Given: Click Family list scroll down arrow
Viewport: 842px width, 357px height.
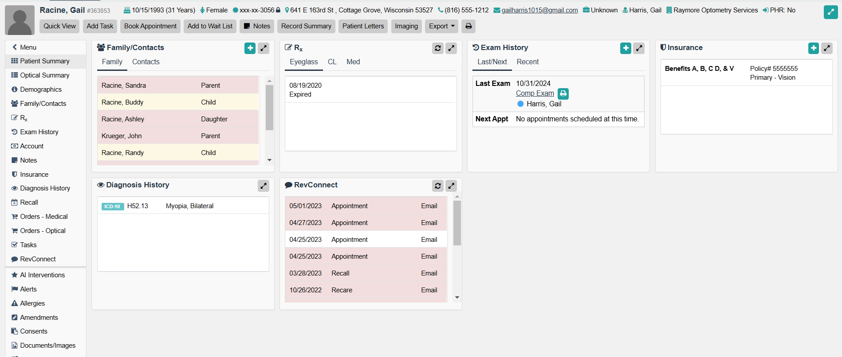Looking at the screenshot, I should [x=269, y=160].
